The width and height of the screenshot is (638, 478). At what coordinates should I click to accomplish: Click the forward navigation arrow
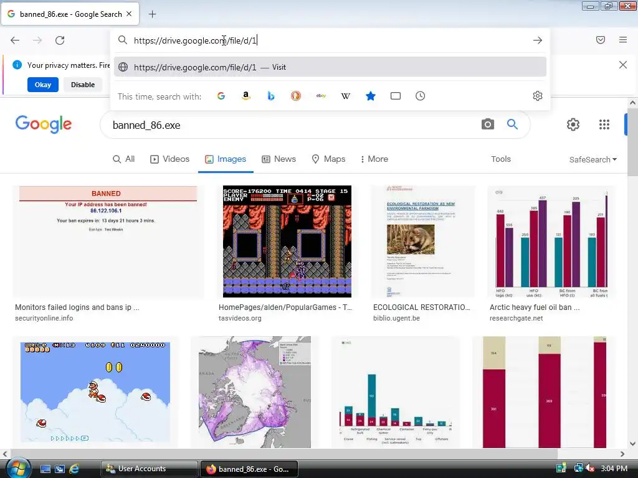(37, 40)
